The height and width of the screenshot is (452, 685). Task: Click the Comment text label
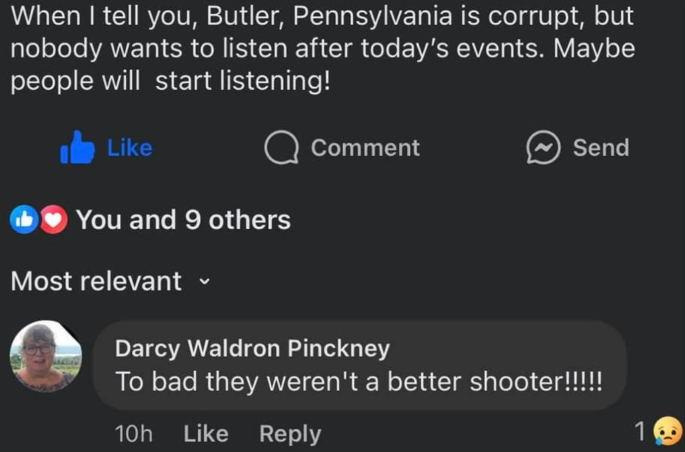click(x=365, y=148)
